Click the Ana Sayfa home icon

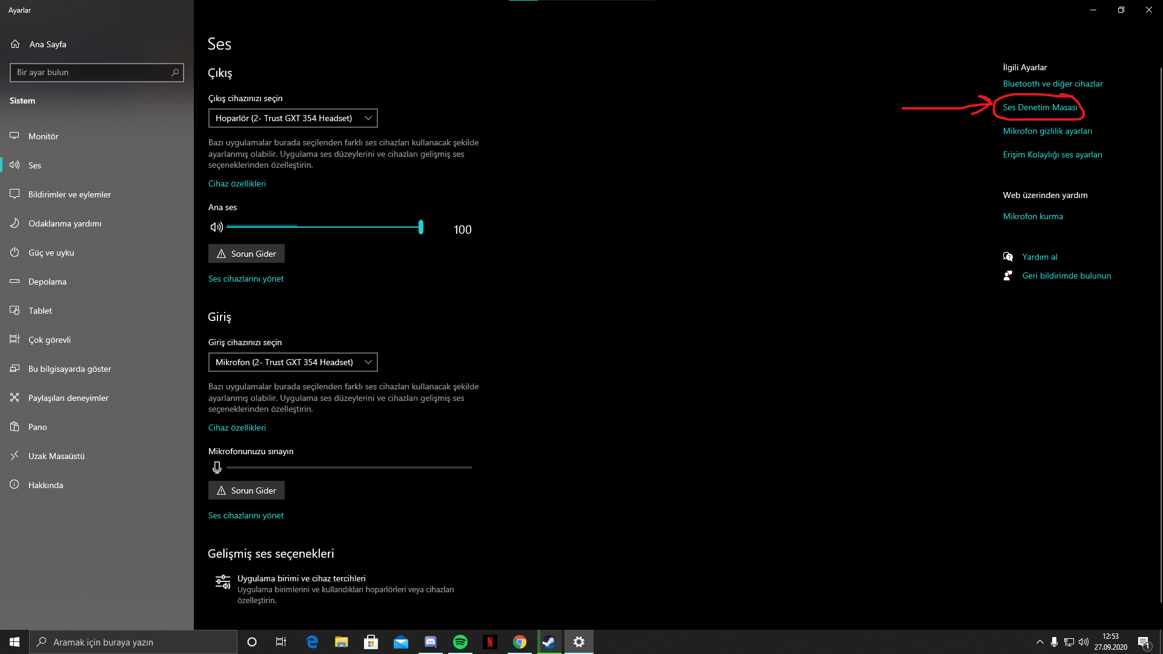coord(15,44)
